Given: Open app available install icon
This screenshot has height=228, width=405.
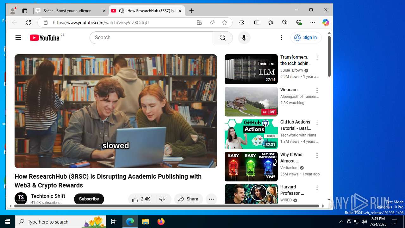Looking at the screenshot, I should click(x=199, y=22).
